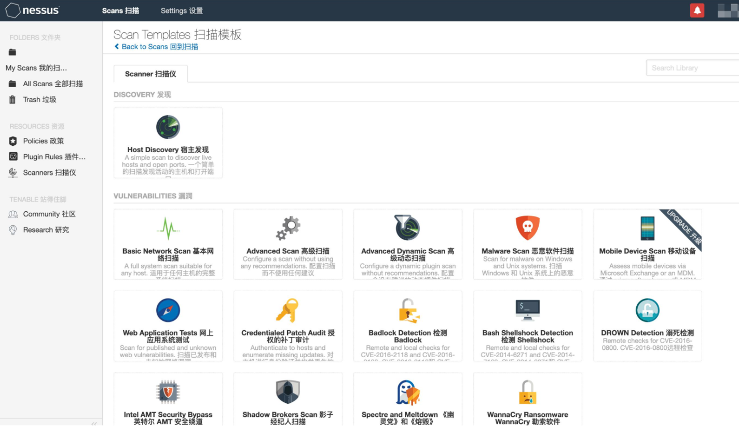739x435 pixels.
Task: Click the Host Discovery radar icon
Action: (x=168, y=127)
